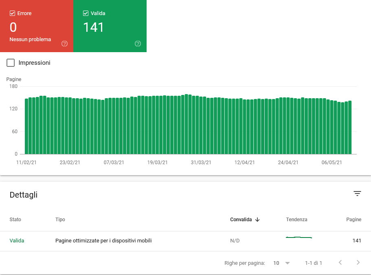Uncheck the Errore checkbox
The height and width of the screenshot is (275, 371).
click(12, 13)
